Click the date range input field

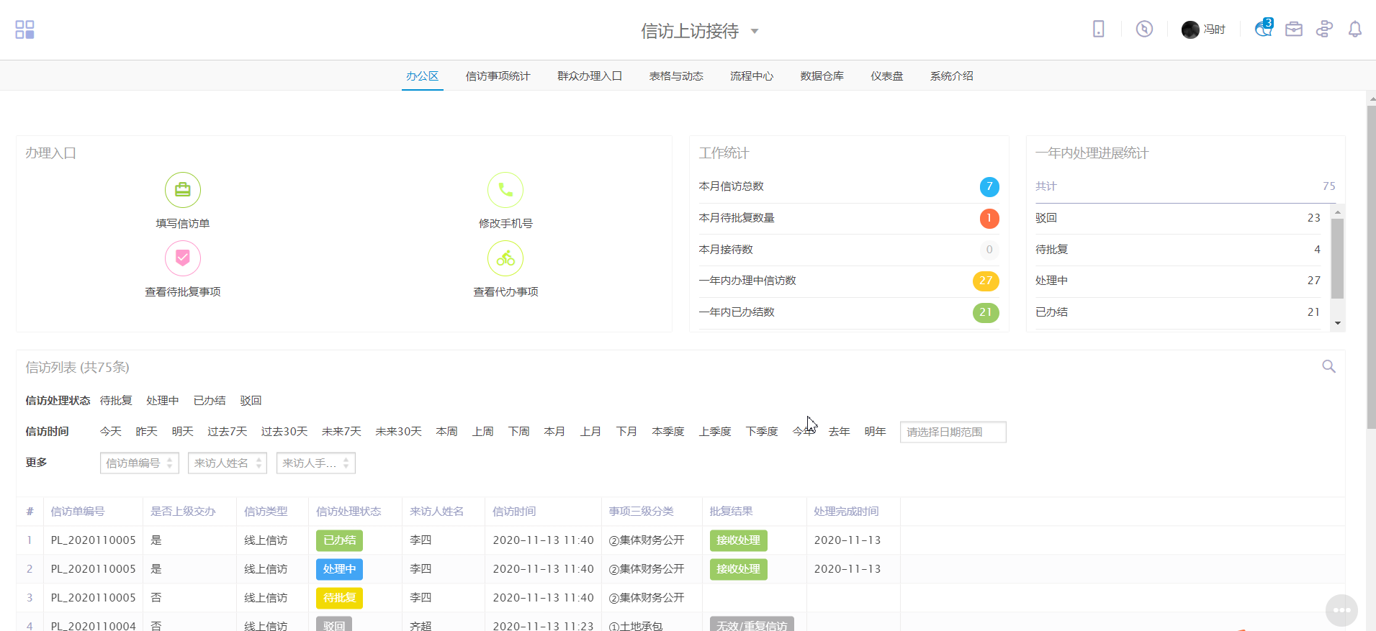tap(953, 432)
